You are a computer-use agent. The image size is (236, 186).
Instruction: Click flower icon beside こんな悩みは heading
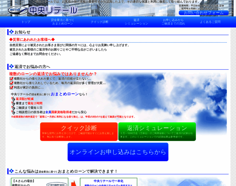[11, 171]
